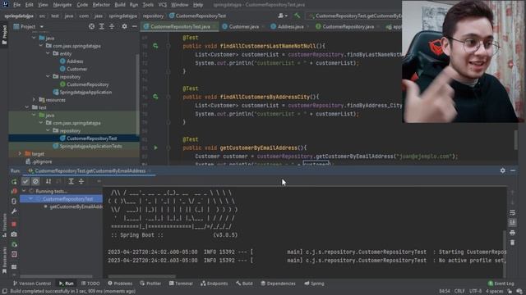Viewport: 526px width, 295px height.
Task: Click the print icon beside console
Action: point(512,233)
